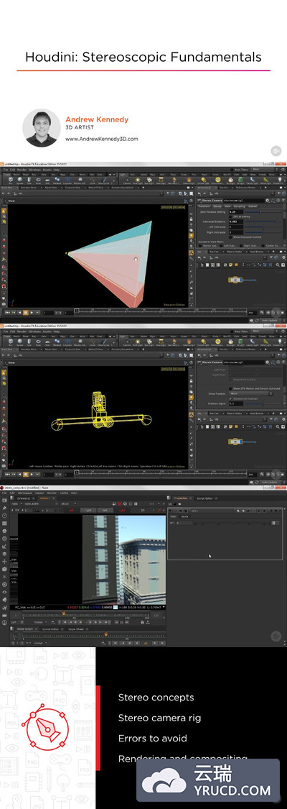Choose the Grid shelf tool in the top Houdini window
The height and width of the screenshot is (809, 287).
click(x=47, y=180)
